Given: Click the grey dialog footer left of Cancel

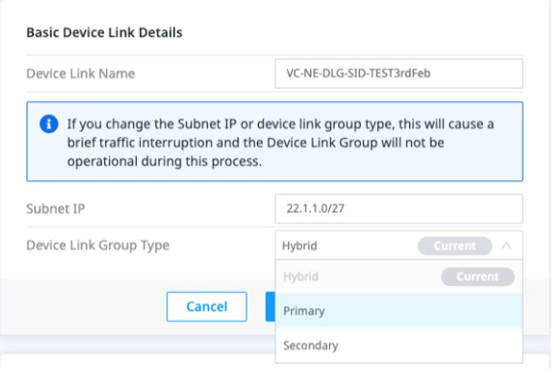Looking at the screenshot, I should pyautogui.click(x=83, y=307).
